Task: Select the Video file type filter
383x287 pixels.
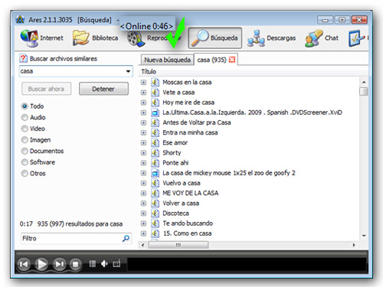Action: point(25,129)
